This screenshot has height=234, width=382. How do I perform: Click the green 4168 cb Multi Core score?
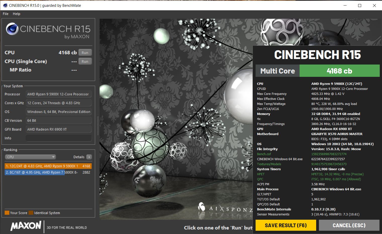point(340,71)
